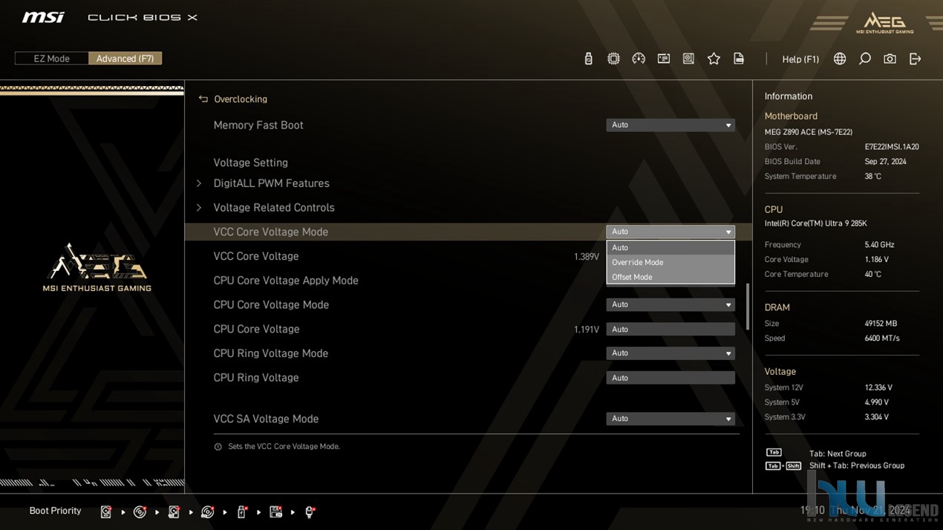Choose Override Mode option
The height and width of the screenshot is (530, 943).
tap(670, 262)
